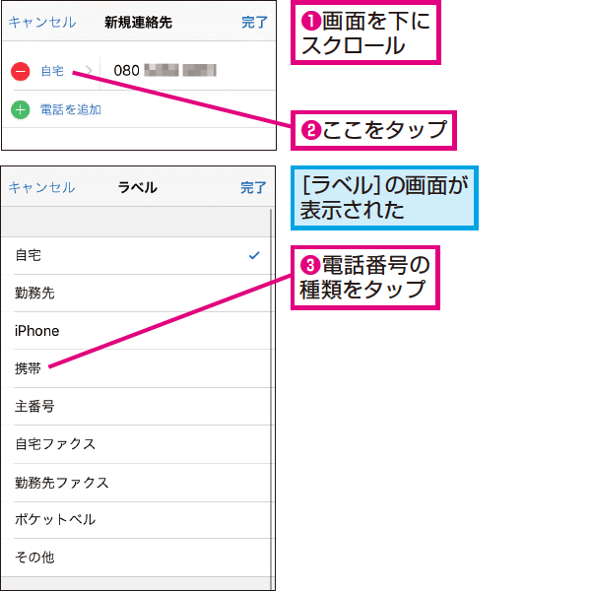Select the その他 label

tap(136, 558)
